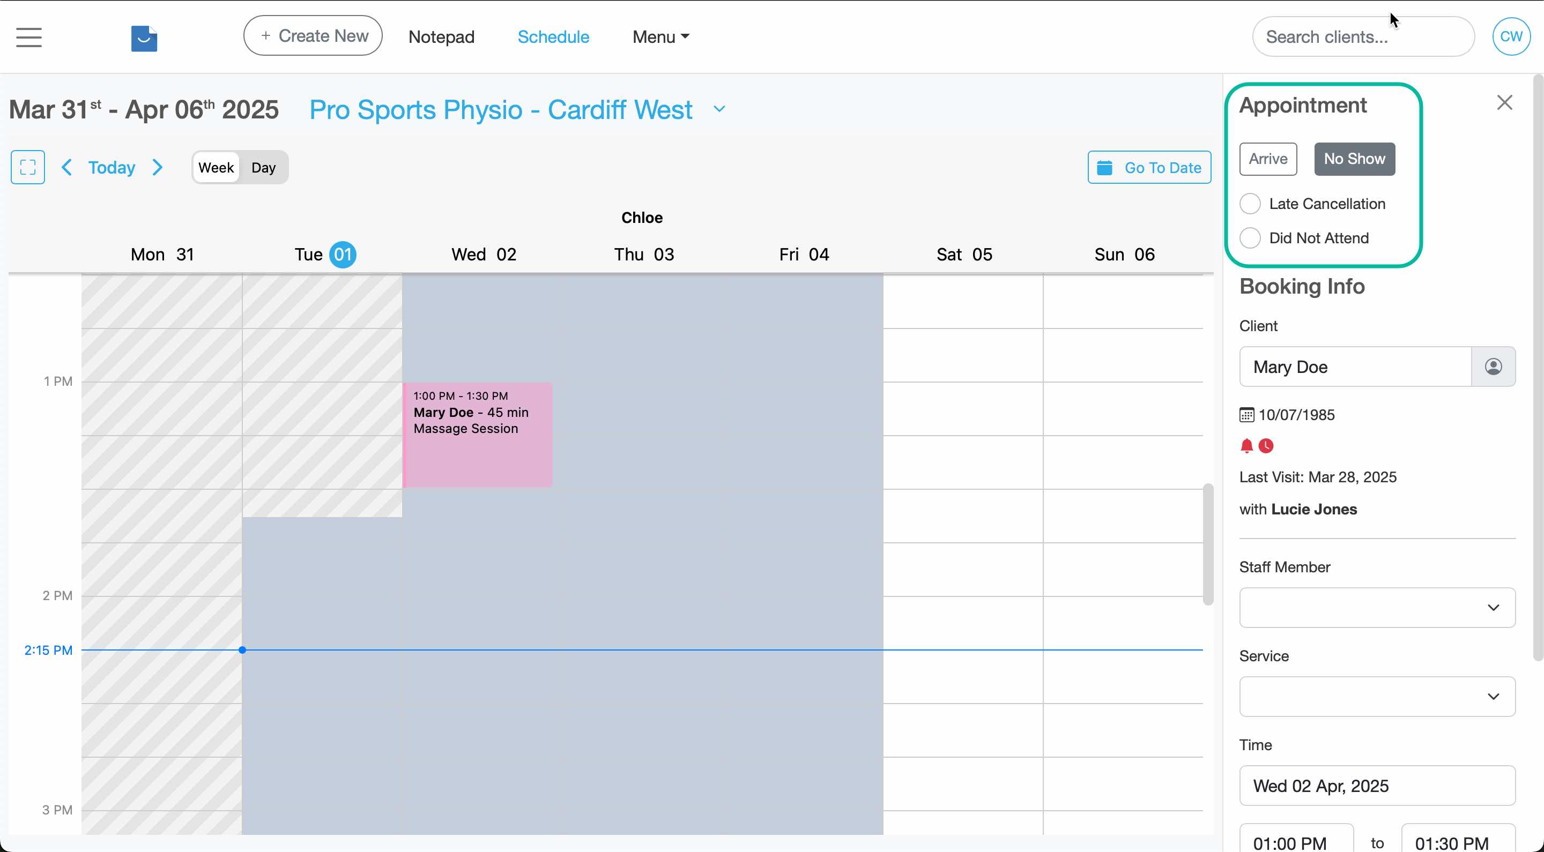The width and height of the screenshot is (1544, 852).
Task: Click the 01:30 PM end time field
Action: point(1458,839)
